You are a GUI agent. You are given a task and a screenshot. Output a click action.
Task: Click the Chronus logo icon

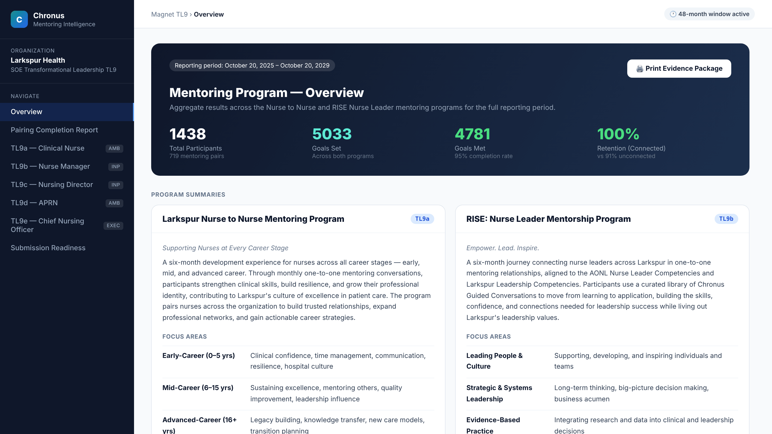pyautogui.click(x=19, y=19)
